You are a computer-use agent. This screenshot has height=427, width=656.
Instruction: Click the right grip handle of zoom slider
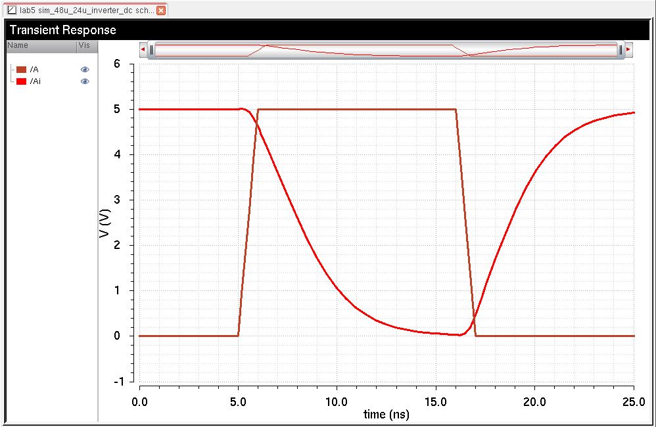pos(621,49)
